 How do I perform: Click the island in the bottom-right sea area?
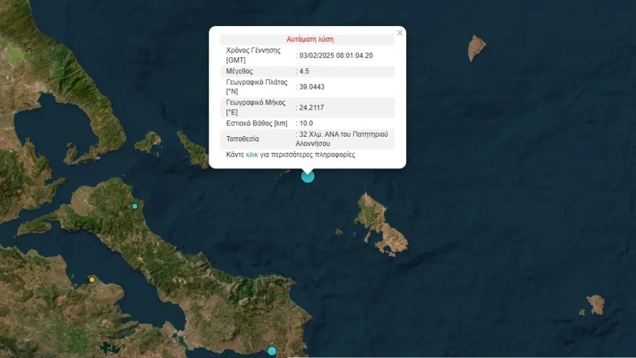click(595, 304)
